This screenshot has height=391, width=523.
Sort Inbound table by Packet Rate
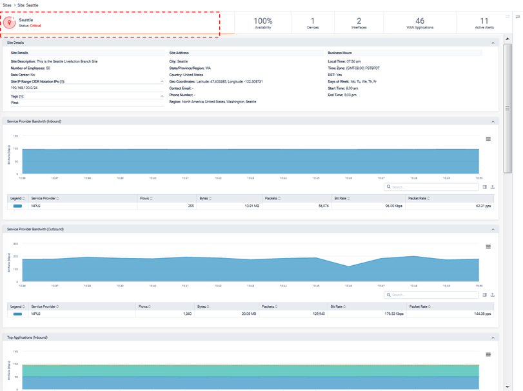[419, 198]
